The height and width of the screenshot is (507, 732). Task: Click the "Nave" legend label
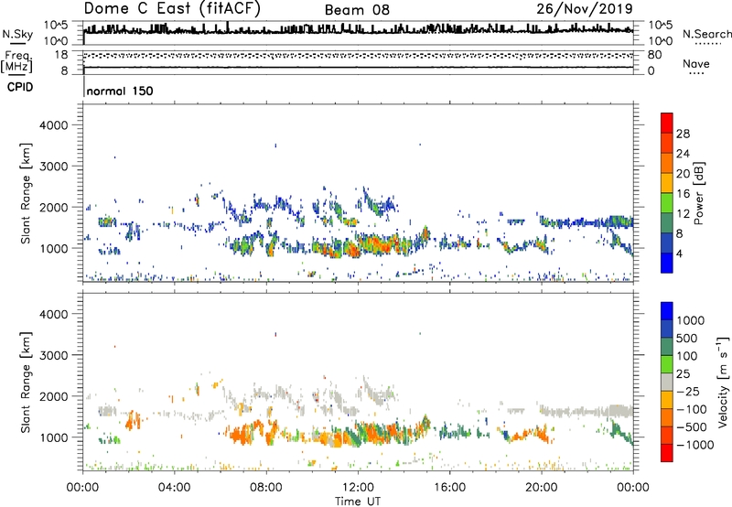(696, 64)
